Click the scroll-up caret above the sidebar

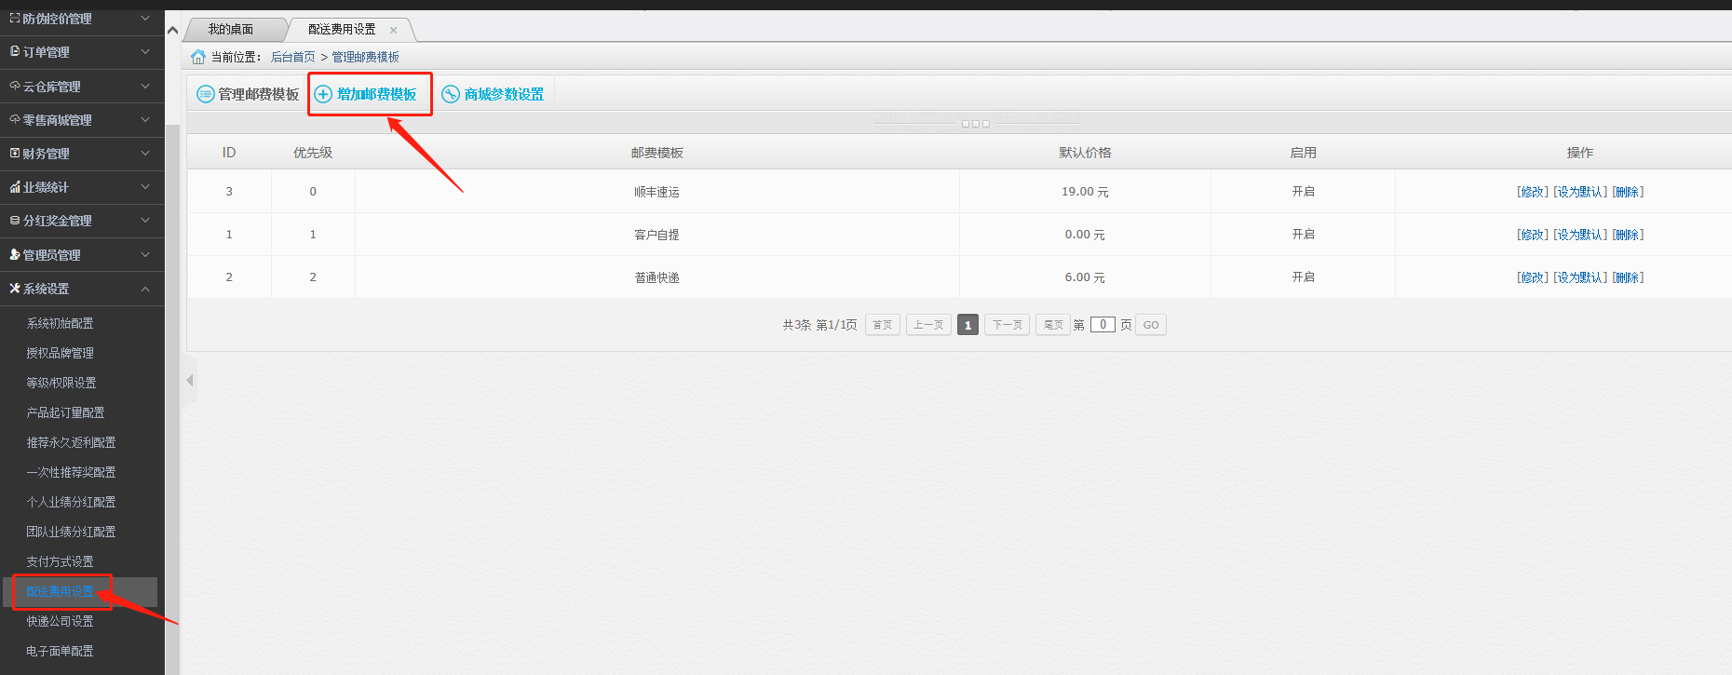pos(172,30)
